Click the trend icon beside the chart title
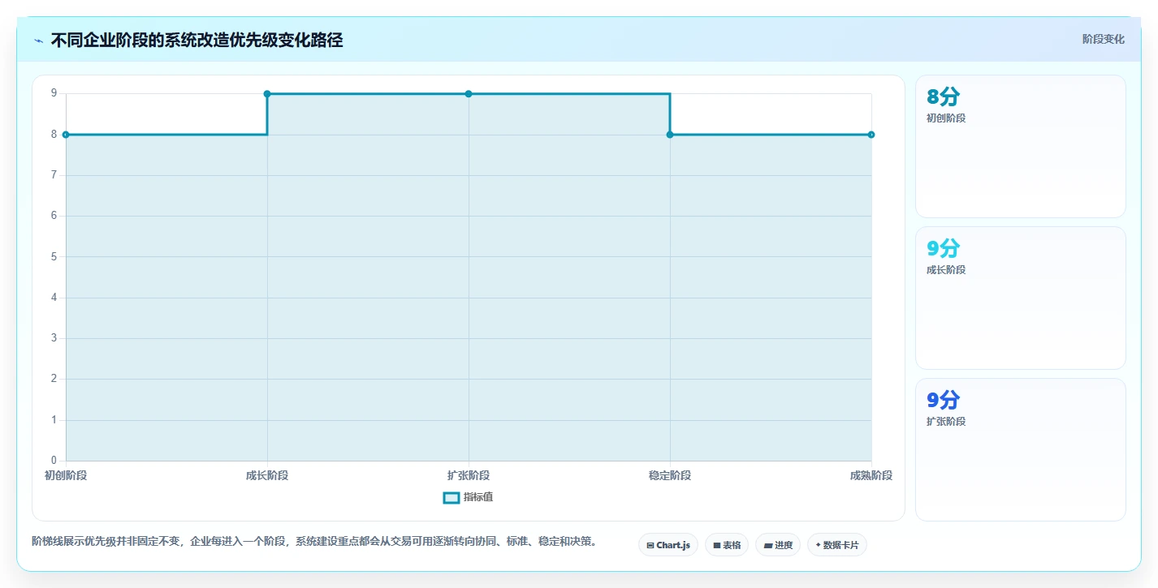 [38, 41]
